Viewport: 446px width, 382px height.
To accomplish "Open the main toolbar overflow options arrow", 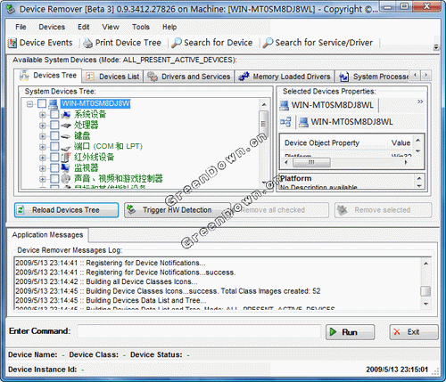I will tap(436, 46).
